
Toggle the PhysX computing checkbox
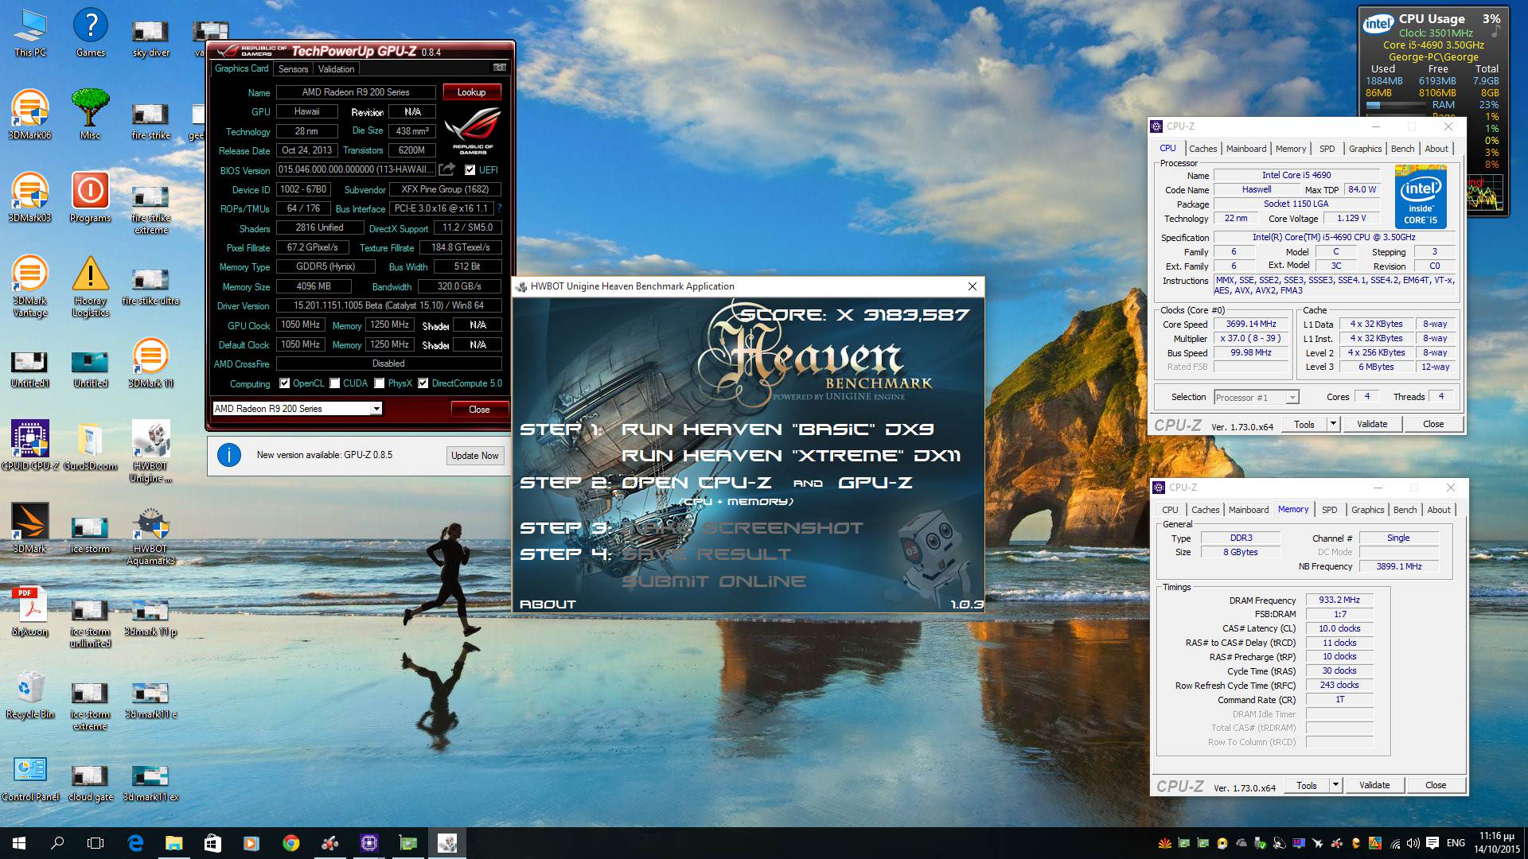pos(380,383)
